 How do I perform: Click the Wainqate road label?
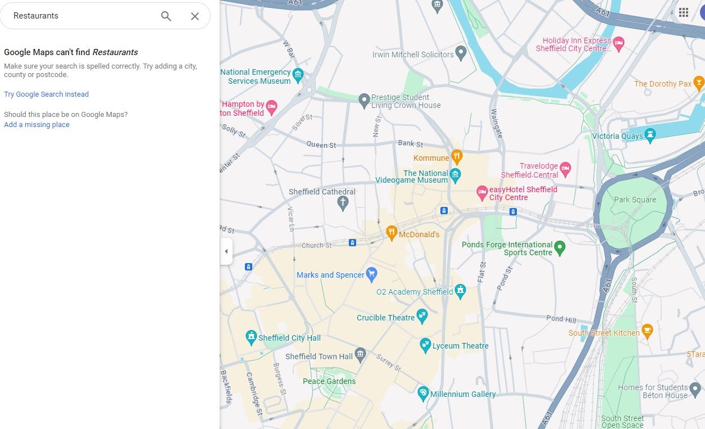[496, 123]
